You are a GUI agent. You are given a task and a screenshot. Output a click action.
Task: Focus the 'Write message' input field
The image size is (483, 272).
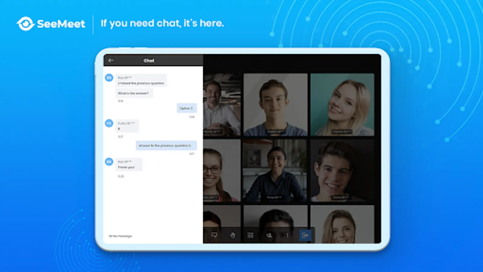(x=152, y=236)
